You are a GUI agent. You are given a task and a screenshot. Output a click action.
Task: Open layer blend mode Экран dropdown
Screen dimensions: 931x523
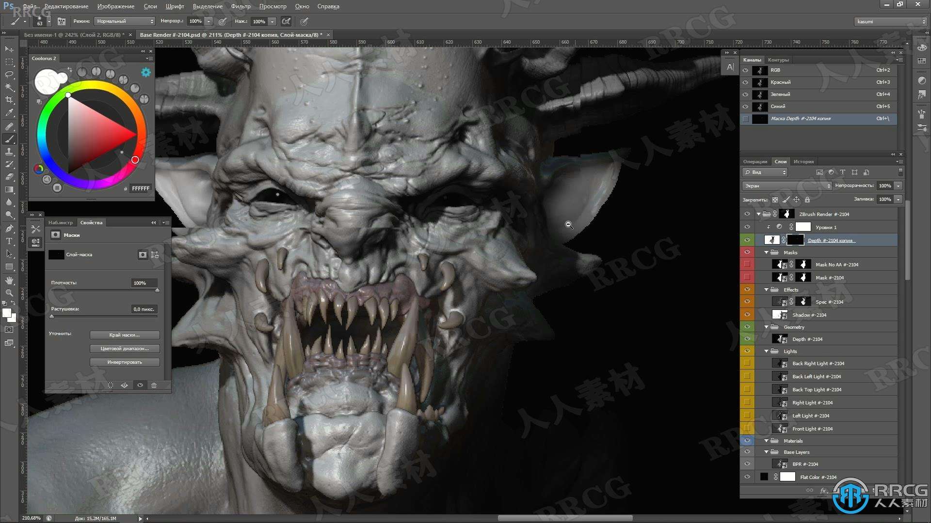787,186
